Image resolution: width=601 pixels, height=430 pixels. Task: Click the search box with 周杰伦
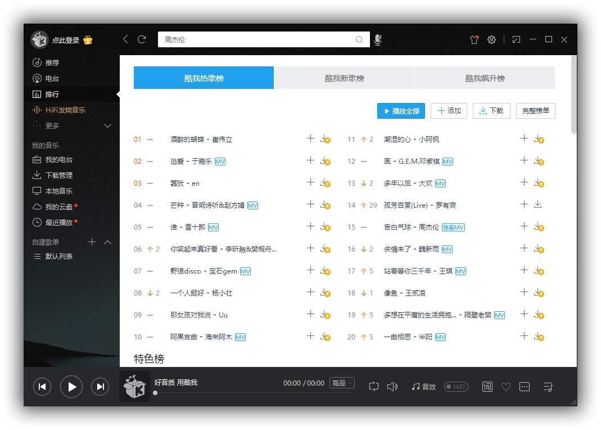click(264, 39)
